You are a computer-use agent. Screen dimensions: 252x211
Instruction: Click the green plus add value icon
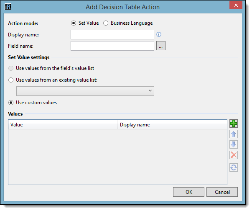tap(233, 124)
